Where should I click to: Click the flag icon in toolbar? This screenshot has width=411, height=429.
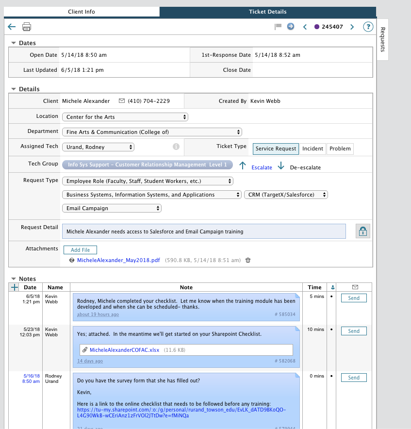click(278, 27)
